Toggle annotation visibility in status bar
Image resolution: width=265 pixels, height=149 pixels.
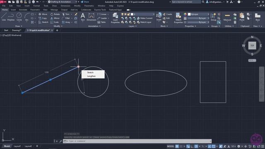(221, 146)
